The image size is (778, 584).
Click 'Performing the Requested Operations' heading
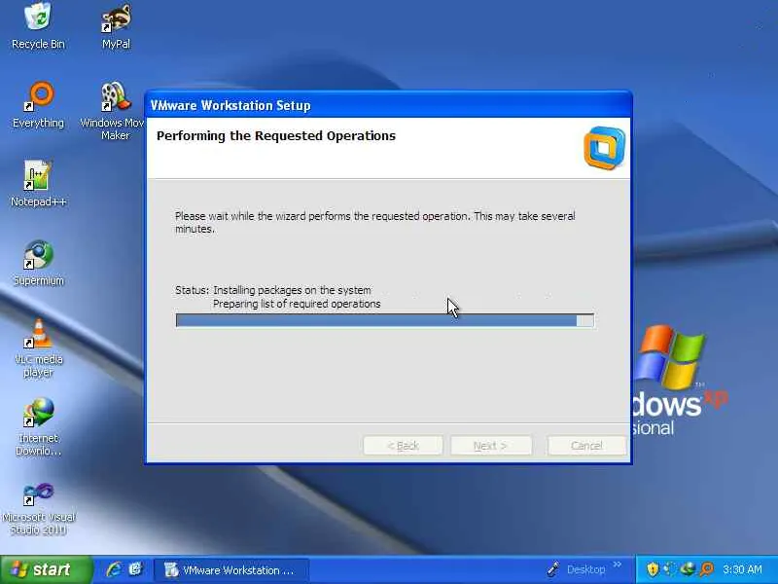[276, 136]
